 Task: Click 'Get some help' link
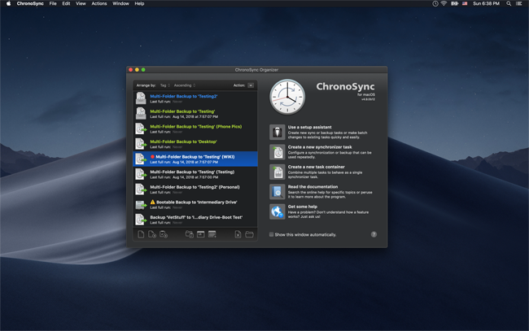303,207
